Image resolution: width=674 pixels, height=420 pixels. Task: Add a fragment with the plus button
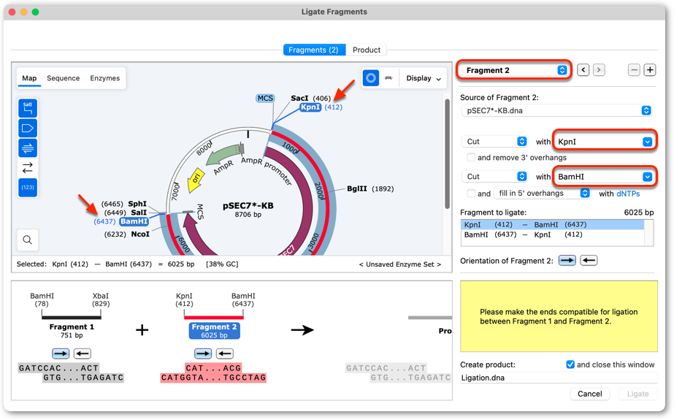pyautogui.click(x=650, y=69)
